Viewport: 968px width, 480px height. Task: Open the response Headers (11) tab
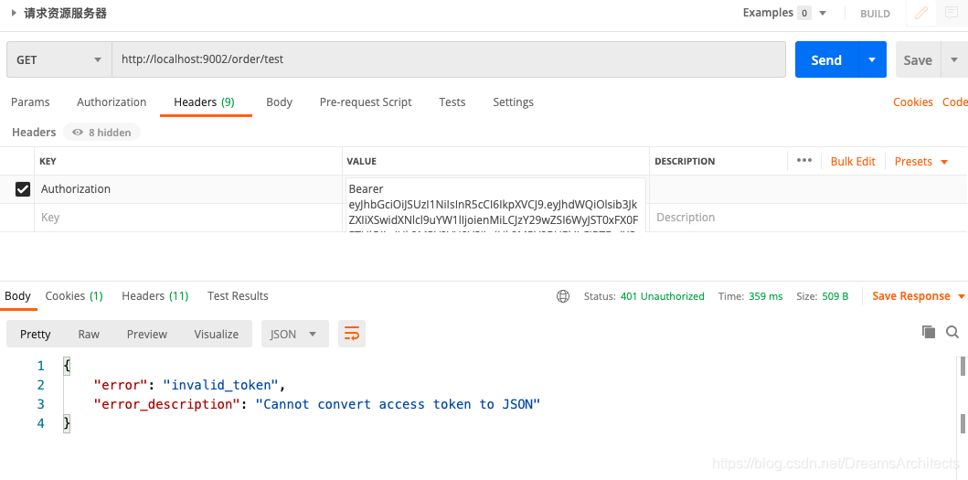pos(155,296)
